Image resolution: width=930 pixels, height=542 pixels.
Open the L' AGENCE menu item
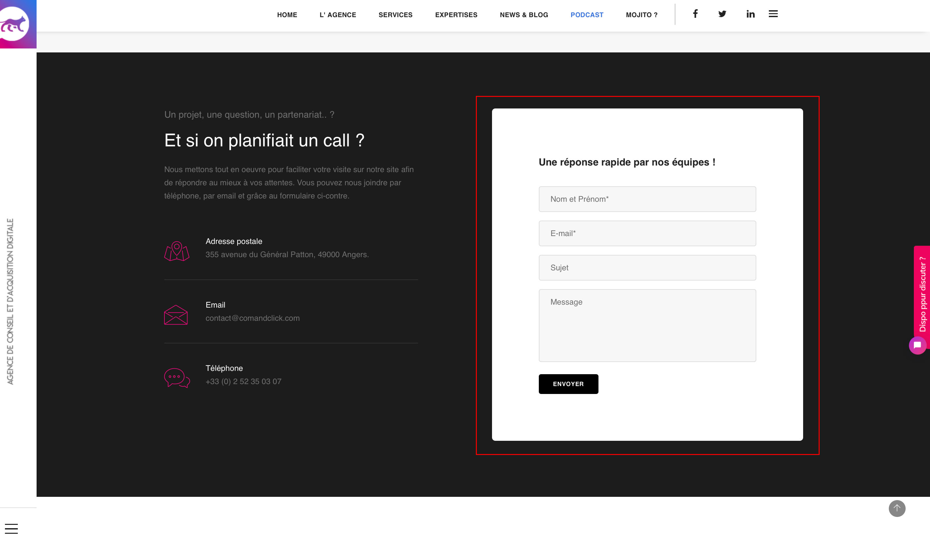tap(338, 15)
